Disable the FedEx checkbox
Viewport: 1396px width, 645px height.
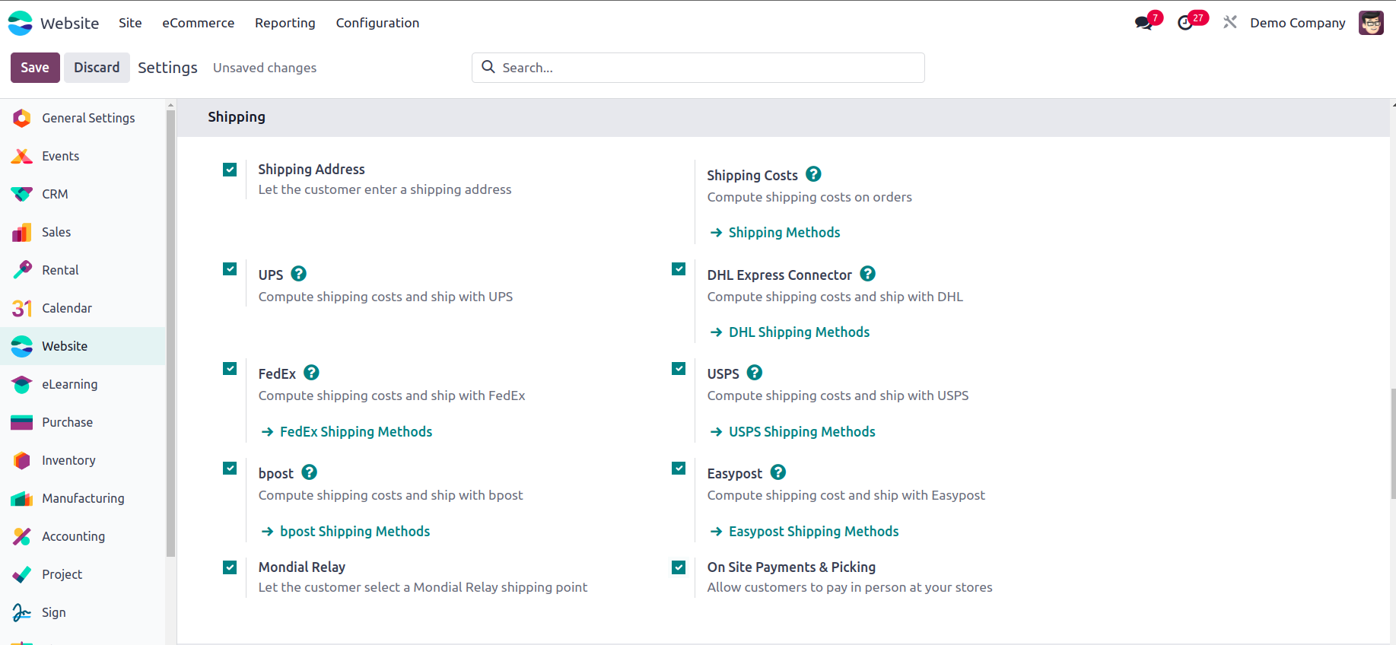coord(230,369)
